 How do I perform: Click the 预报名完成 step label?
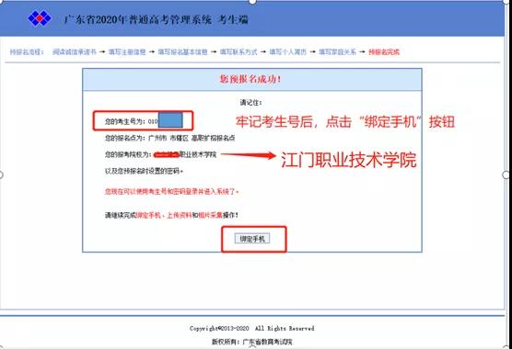[384, 51]
